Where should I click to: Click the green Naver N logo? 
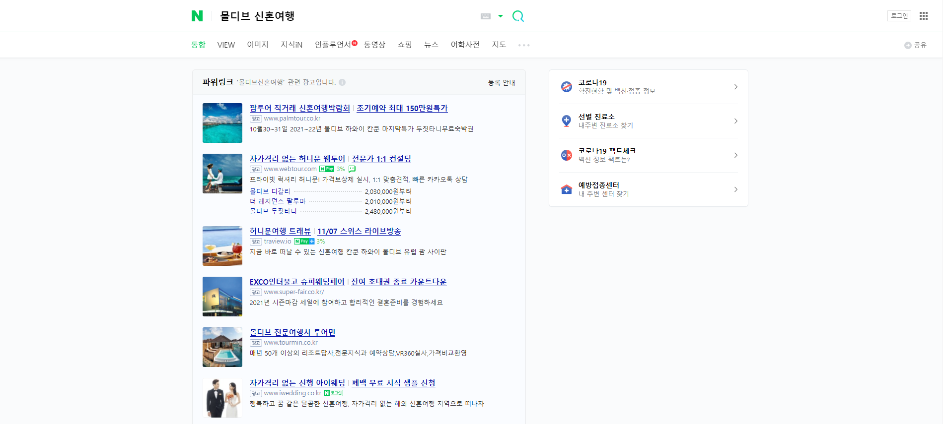(197, 16)
